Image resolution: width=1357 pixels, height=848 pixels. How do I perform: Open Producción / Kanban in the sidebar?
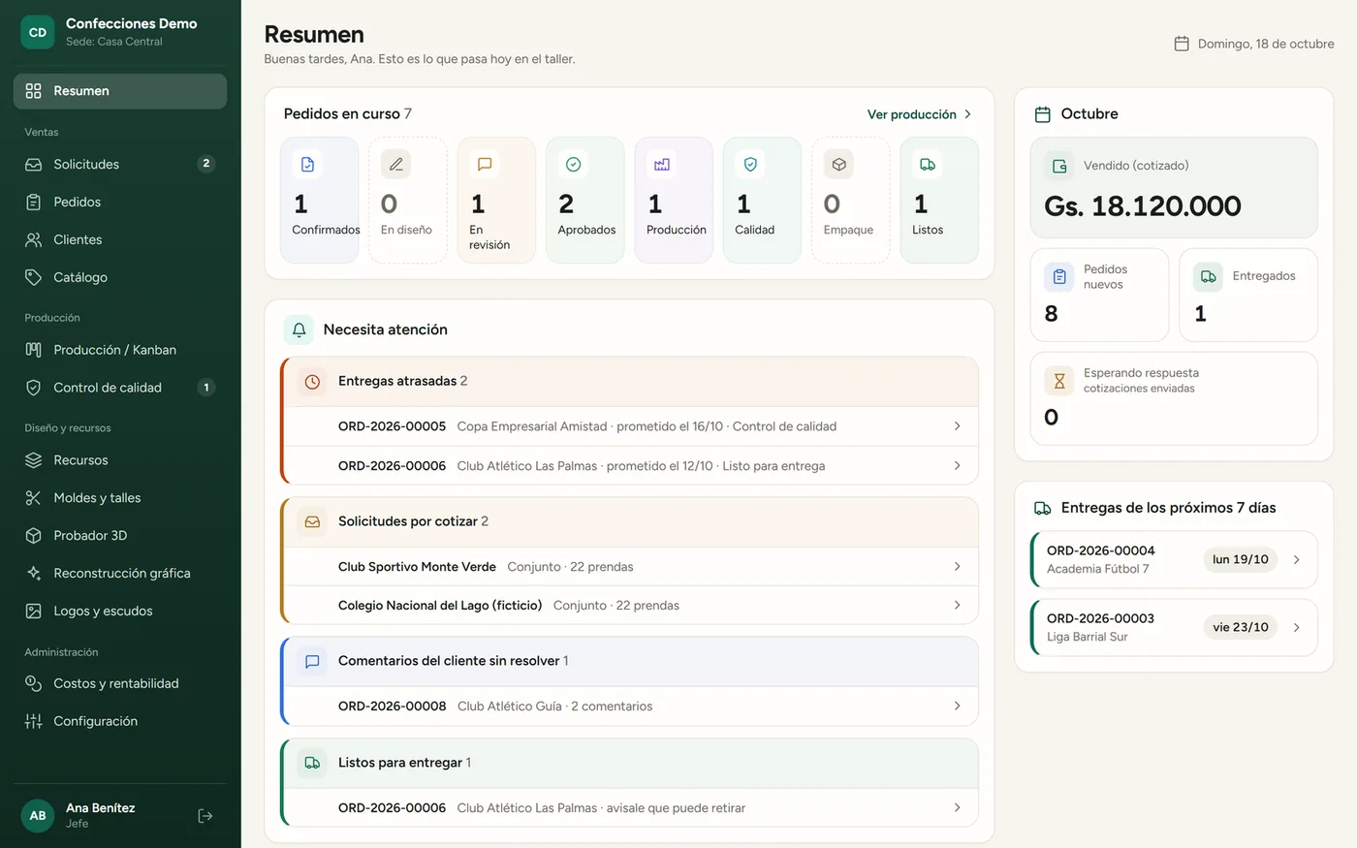coord(120,350)
